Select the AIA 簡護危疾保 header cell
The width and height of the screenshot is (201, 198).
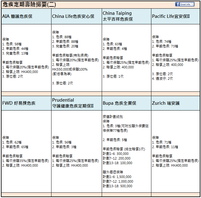26,16
